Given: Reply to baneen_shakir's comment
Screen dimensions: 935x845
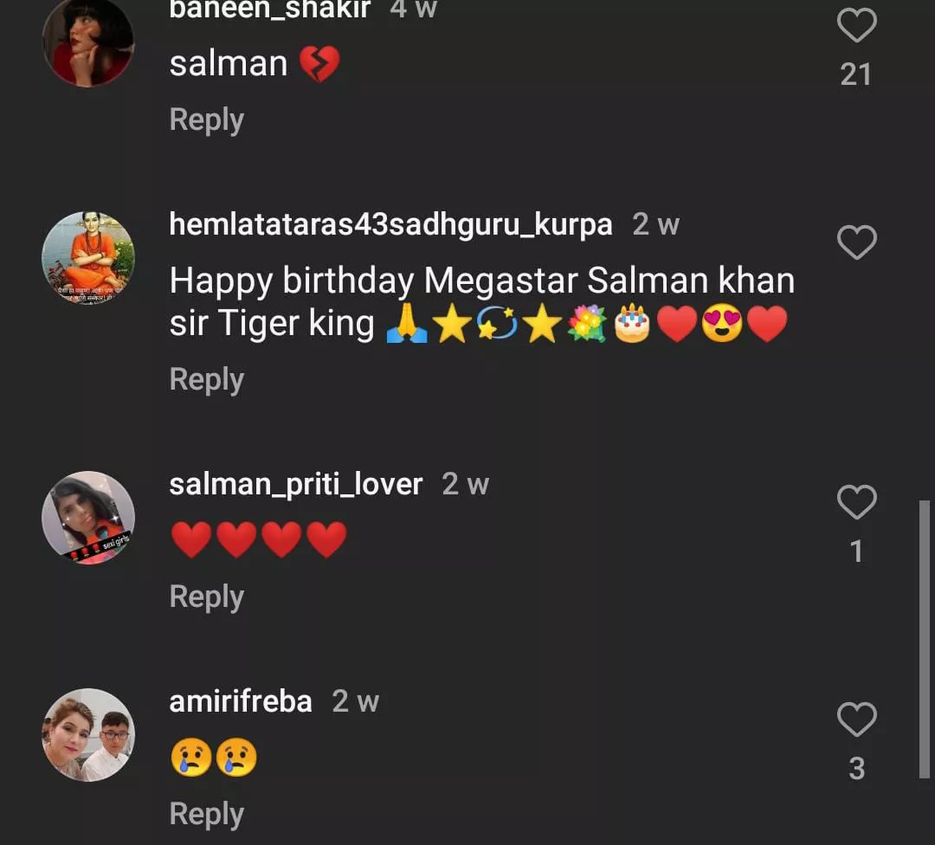Looking at the screenshot, I should click(206, 119).
